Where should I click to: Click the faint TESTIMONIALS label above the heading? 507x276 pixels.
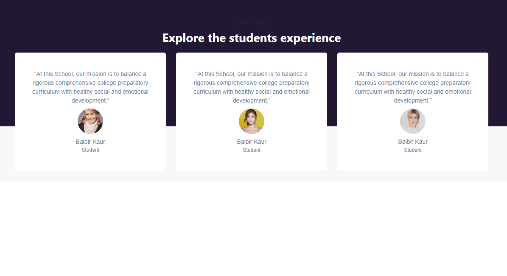point(252,23)
